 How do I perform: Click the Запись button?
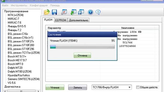click(77, 87)
